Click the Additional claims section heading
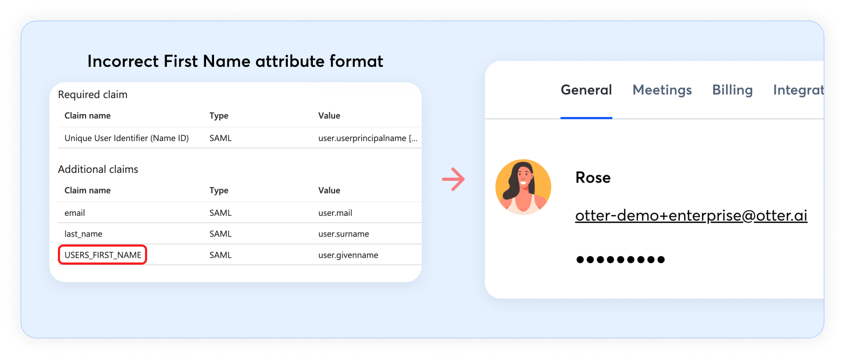The width and height of the screenshot is (845, 359). [x=98, y=169]
